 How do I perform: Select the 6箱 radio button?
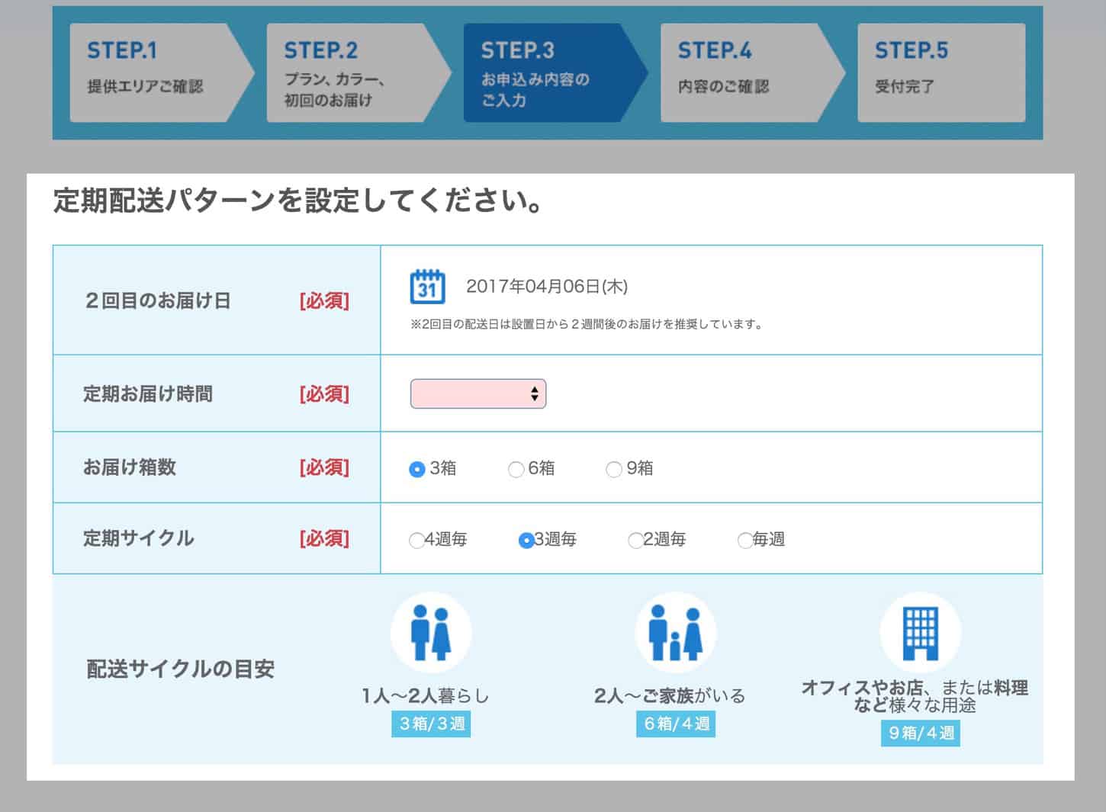pos(516,469)
